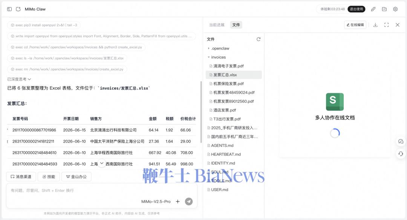Open exec pip3 install openpyxl step
The height and width of the screenshot is (220, 407).
coord(44,25)
